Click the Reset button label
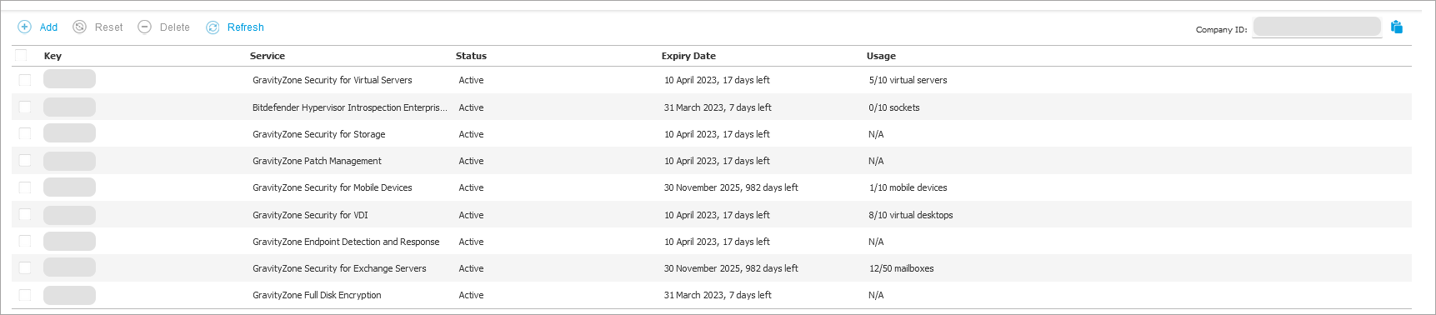The height and width of the screenshot is (315, 1436). [x=108, y=27]
